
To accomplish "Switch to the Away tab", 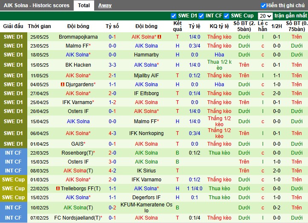I will 105,6.
